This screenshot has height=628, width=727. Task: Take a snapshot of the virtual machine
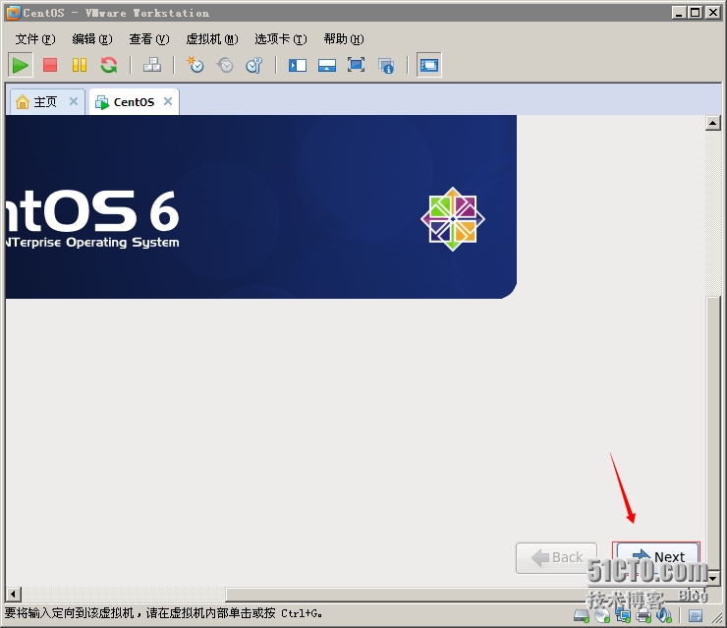click(196, 65)
